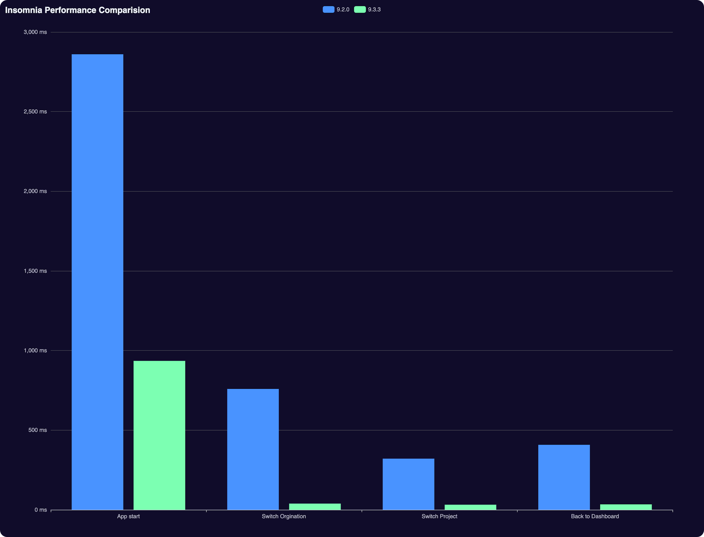Image resolution: width=704 pixels, height=537 pixels.
Task: Click the Switch Orgination axis label
Action: point(284,516)
